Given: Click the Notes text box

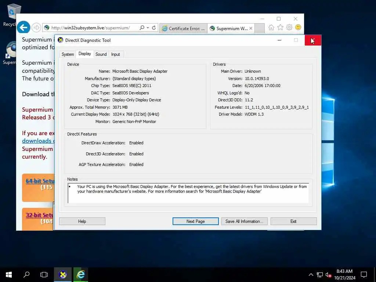Looking at the screenshot, I should click(x=188, y=193).
